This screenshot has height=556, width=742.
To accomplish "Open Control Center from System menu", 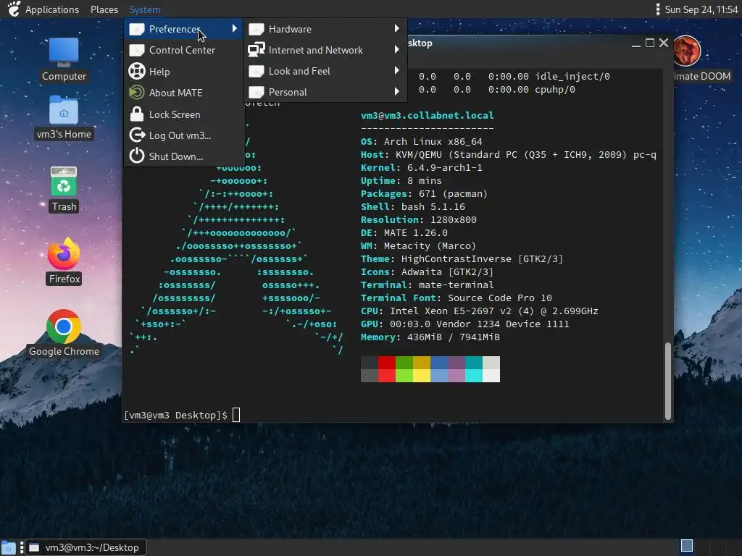I will (x=183, y=50).
